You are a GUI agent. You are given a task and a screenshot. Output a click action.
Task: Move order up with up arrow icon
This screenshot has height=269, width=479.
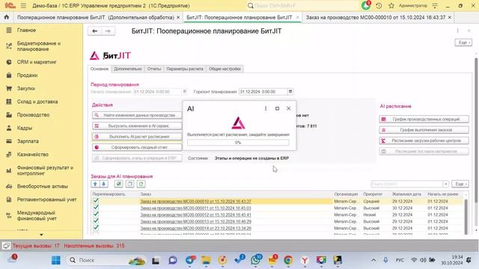click(95, 184)
